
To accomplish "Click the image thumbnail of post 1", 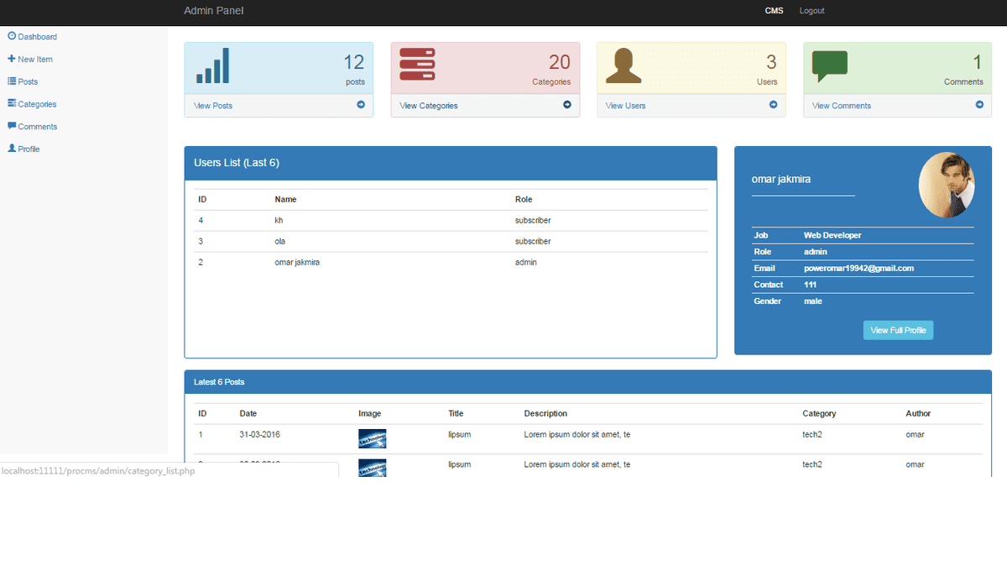I will pos(372,438).
